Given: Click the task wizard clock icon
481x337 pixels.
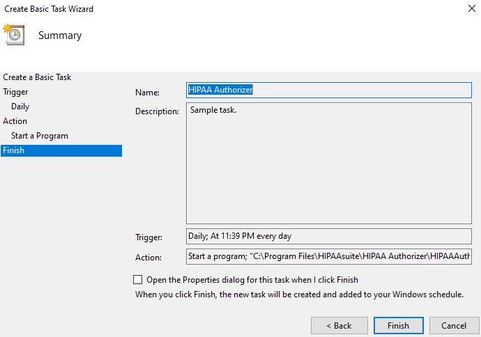Looking at the screenshot, I should (x=14, y=34).
